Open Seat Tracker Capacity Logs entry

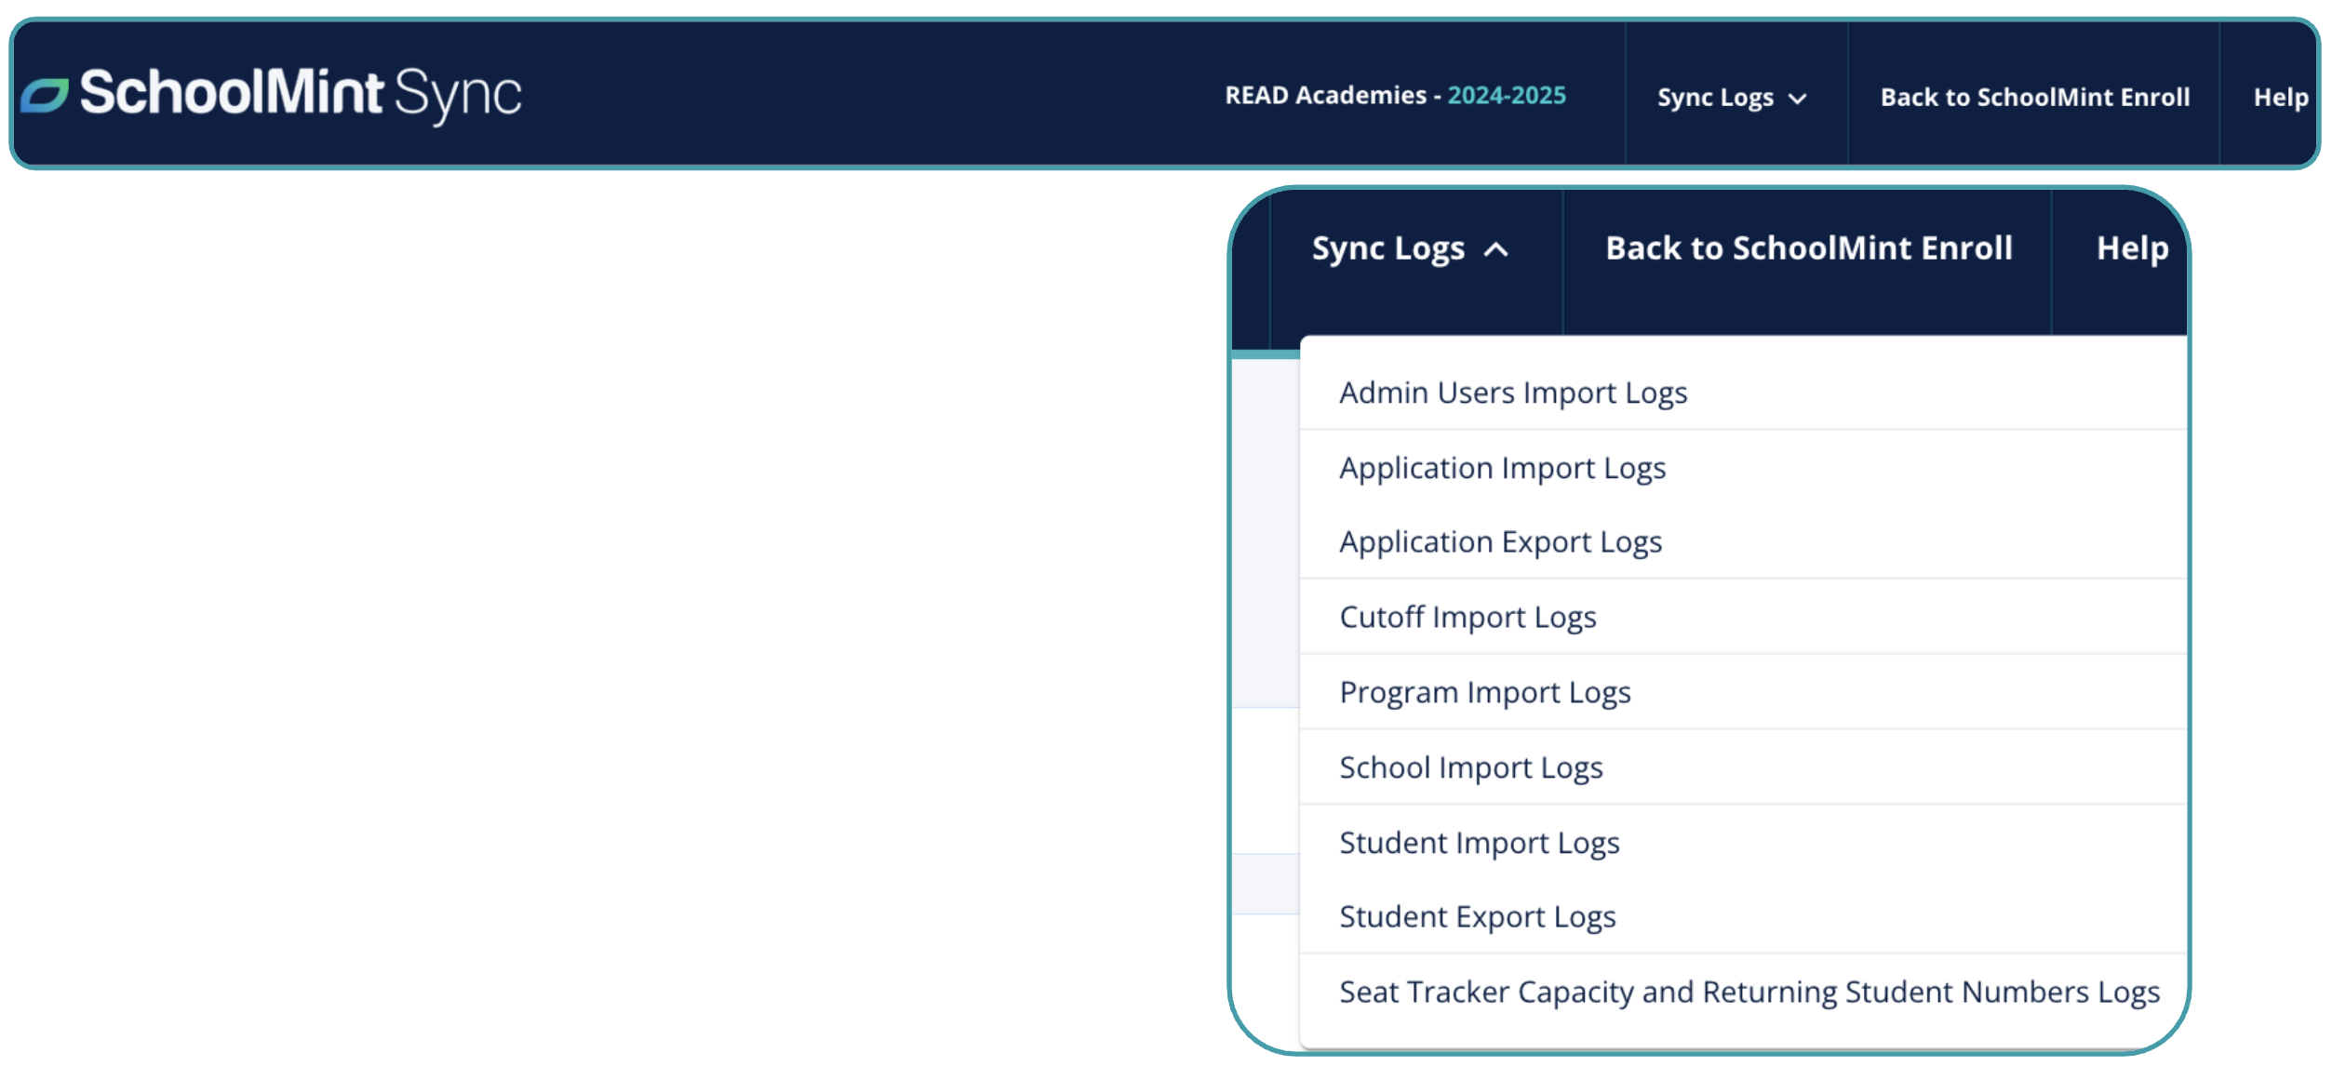coord(1749,993)
